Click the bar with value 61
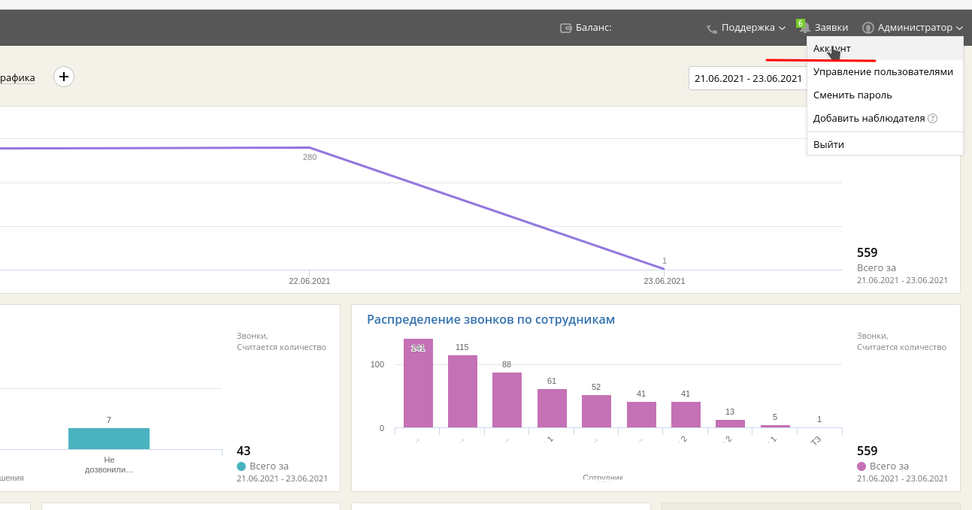This screenshot has height=510, width=972. tap(552, 409)
